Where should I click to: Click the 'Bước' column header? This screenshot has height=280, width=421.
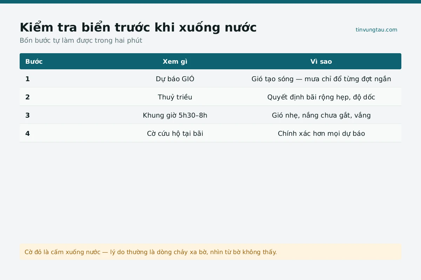click(x=34, y=62)
